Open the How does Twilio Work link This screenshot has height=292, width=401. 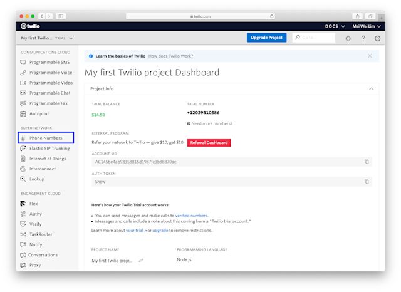170,56
